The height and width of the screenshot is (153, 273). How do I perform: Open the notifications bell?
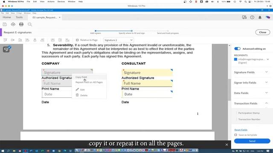point(260,17)
